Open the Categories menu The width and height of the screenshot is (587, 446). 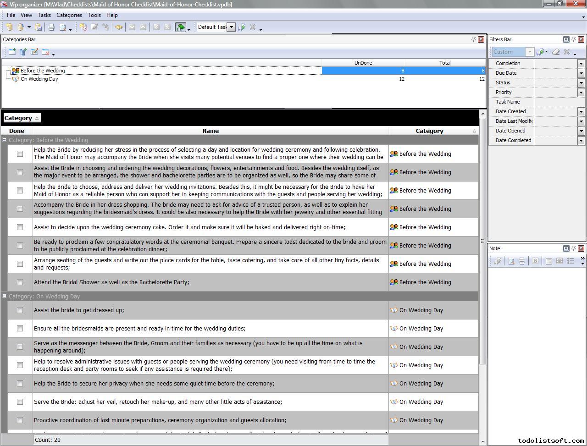tap(69, 15)
